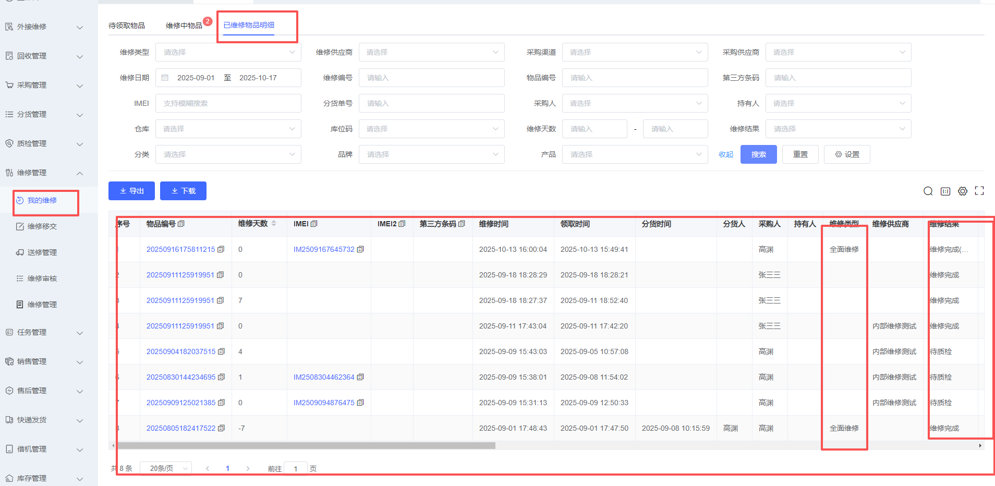Switch to the 待领取物品 tab
The height and width of the screenshot is (486, 995).
click(x=127, y=26)
